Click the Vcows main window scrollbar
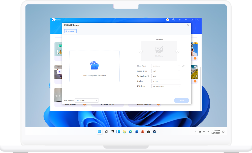This screenshot has height=153, width=252. click(x=201, y=88)
